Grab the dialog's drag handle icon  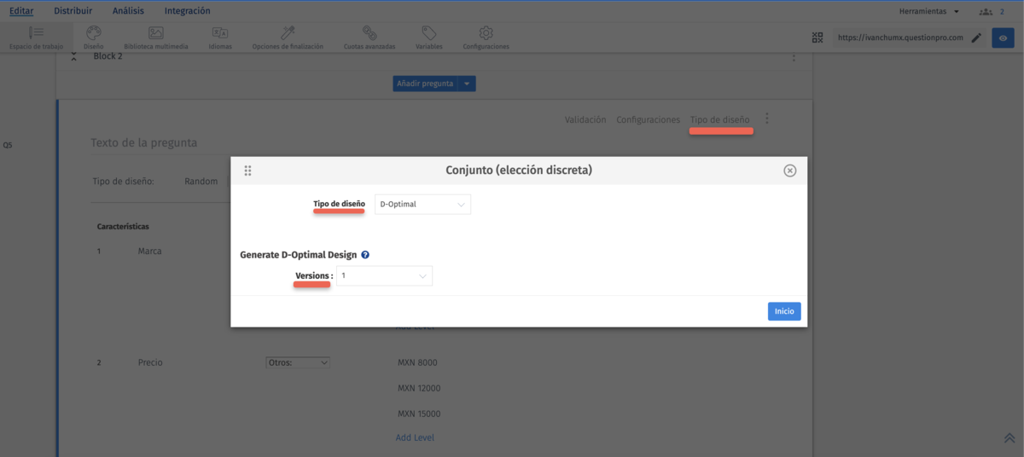coord(247,171)
